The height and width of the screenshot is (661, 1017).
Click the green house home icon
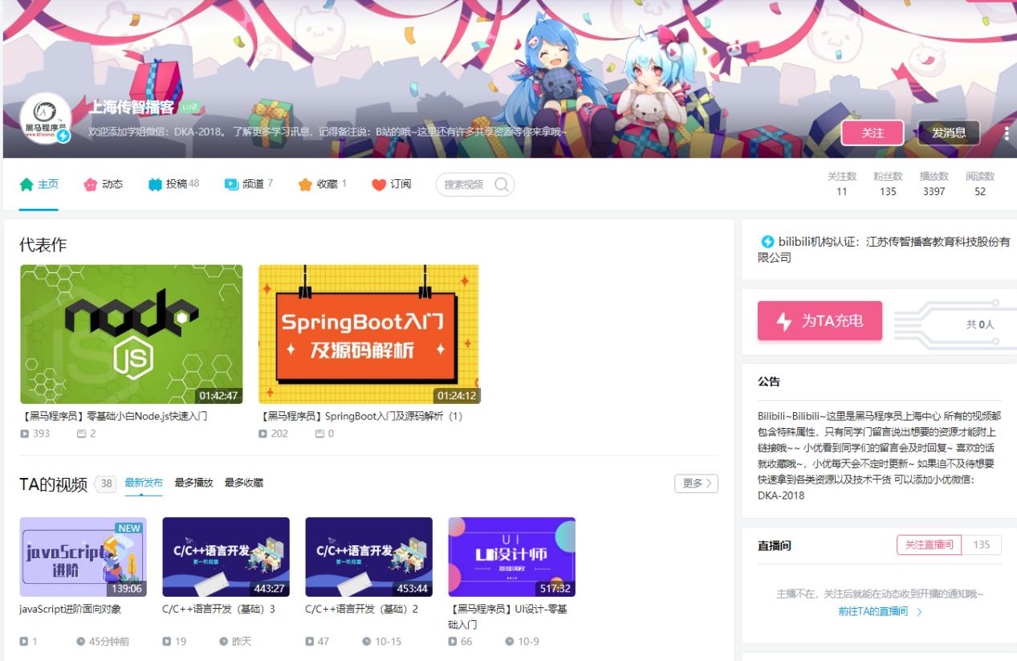click(26, 185)
